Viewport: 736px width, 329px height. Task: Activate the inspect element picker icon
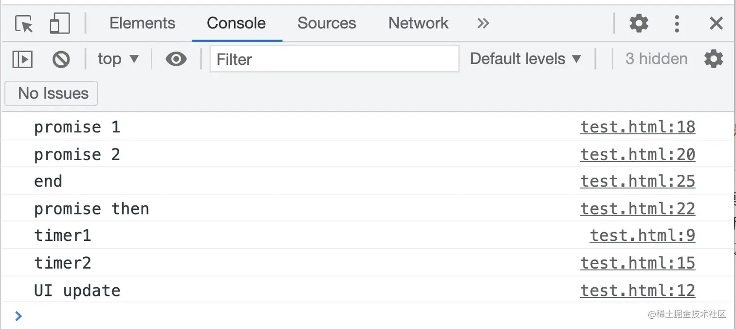pyautogui.click(x=24, y=23)
